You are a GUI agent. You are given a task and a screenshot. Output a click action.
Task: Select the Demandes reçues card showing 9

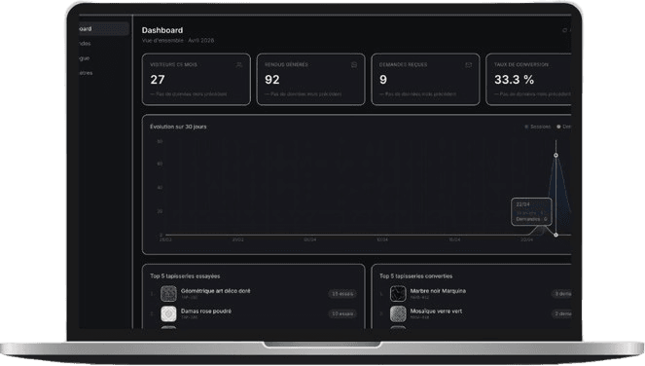[x=425, y=80]
